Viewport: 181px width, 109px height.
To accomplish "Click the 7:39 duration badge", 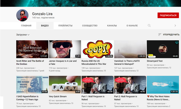I will [x=78, y=56].
